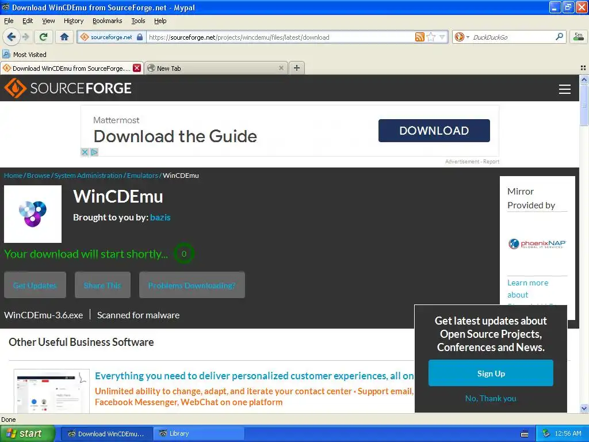Open the View menu
589x442 pixels.
pos(48,21)
